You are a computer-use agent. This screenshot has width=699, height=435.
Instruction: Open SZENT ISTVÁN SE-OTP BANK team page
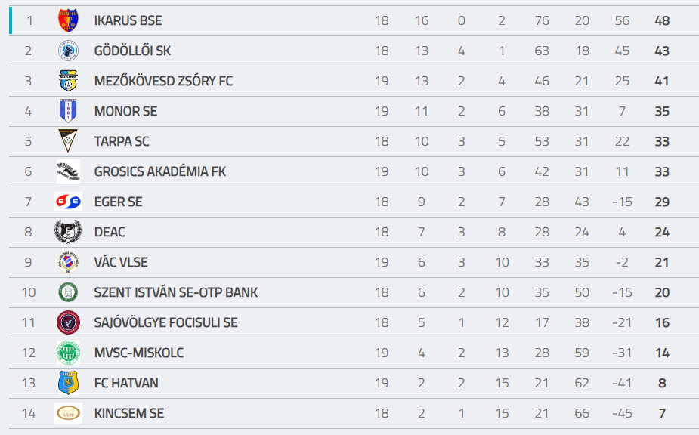175,292
